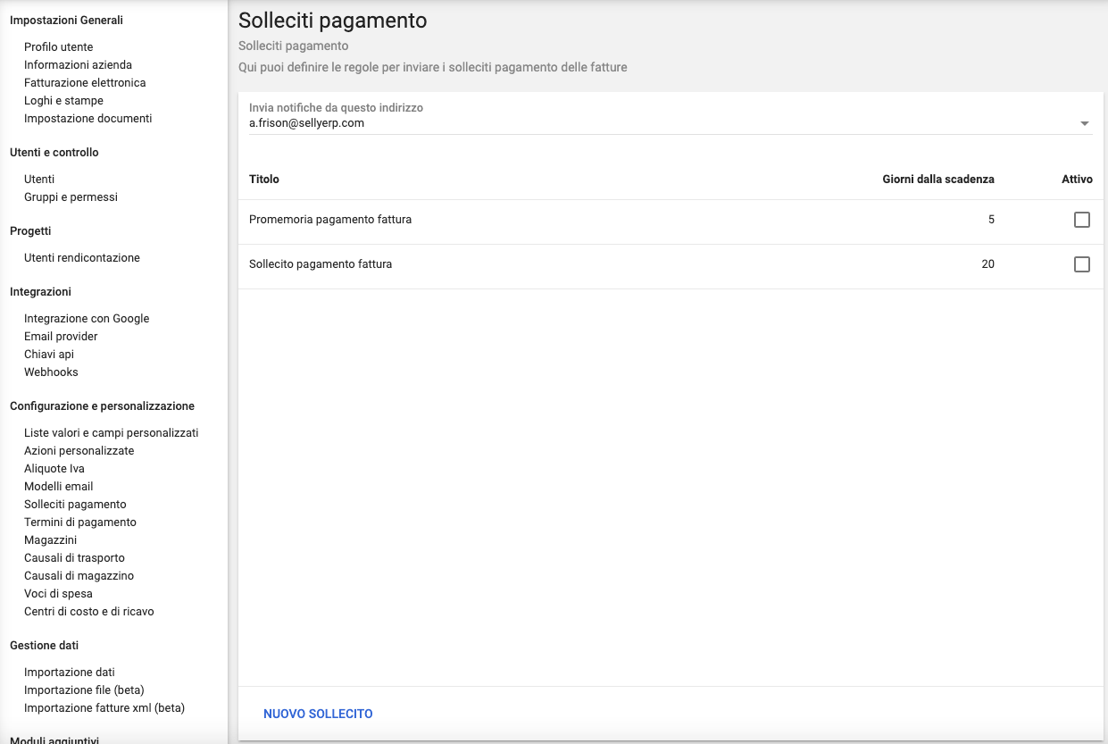This screenshot has width=1108, height=744.
Task: Open Informazioni azienda page
Action: [78, 64]
